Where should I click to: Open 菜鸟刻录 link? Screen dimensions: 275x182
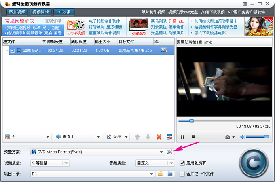(159, 21)
